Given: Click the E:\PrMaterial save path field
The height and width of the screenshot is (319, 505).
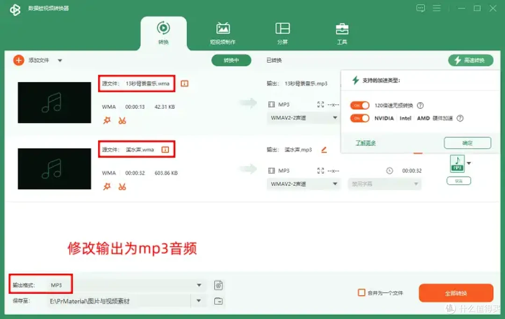Looking at the screenshot, I should (120, 301).
